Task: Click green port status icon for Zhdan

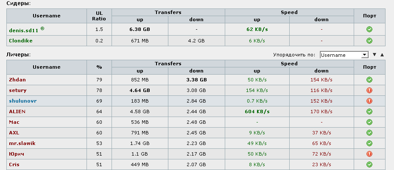Action: point(369,80)
